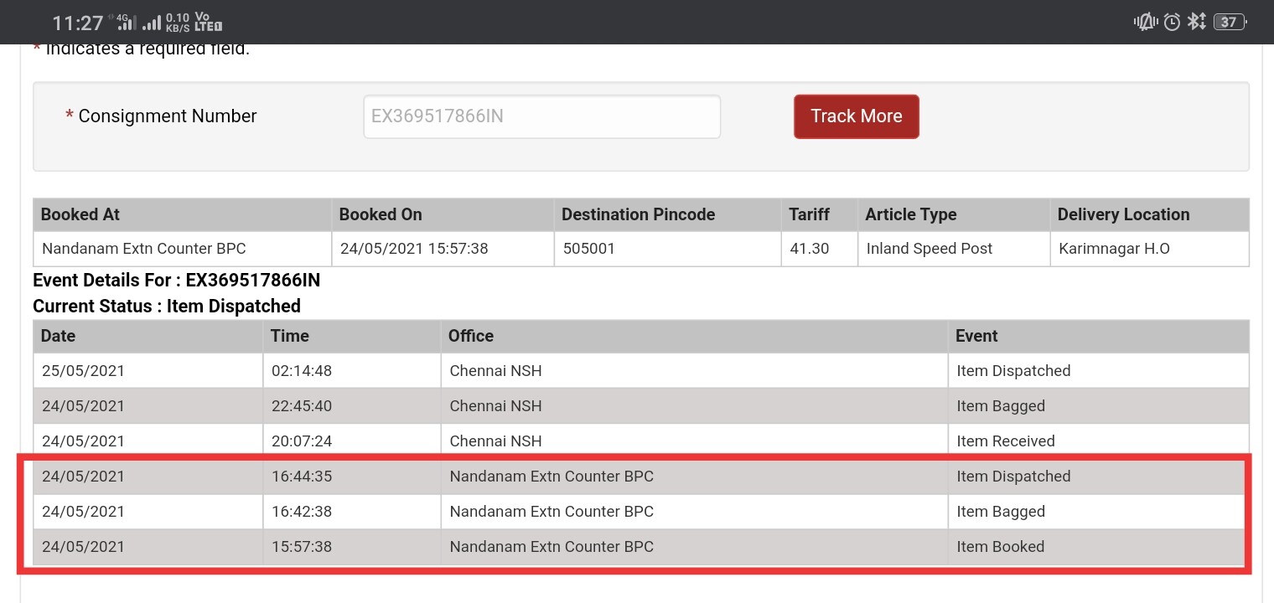Click the date 25/05/2021
This screenshot has width=1274, height=603.
(83, 371)
